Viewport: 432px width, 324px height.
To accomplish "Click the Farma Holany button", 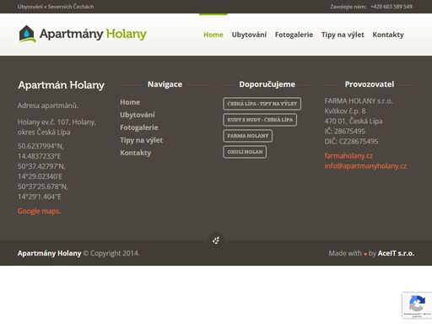I will click(248, 136).
